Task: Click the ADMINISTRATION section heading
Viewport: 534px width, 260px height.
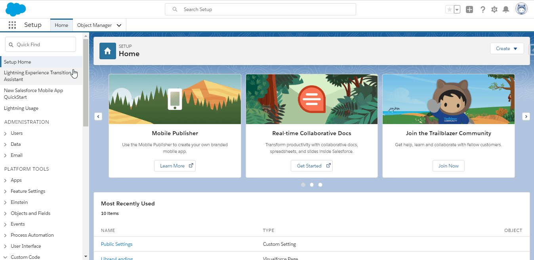Action: pos(27,122)
